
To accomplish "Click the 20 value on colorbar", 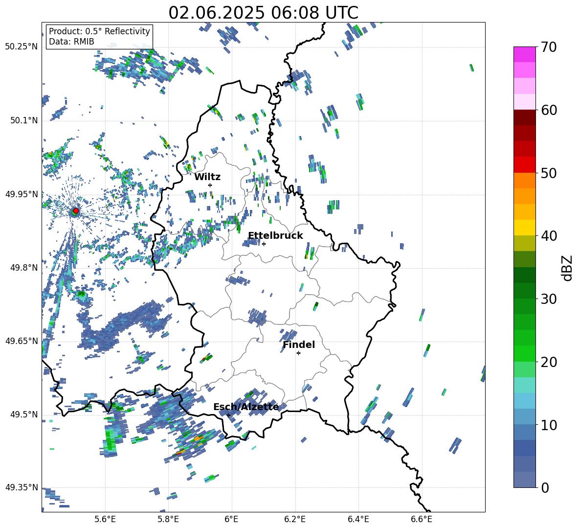I will point(548,362).
